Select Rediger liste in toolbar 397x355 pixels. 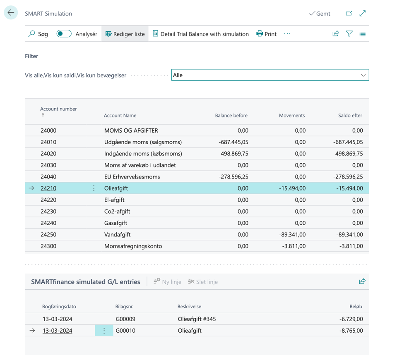[x=125, y=34]
